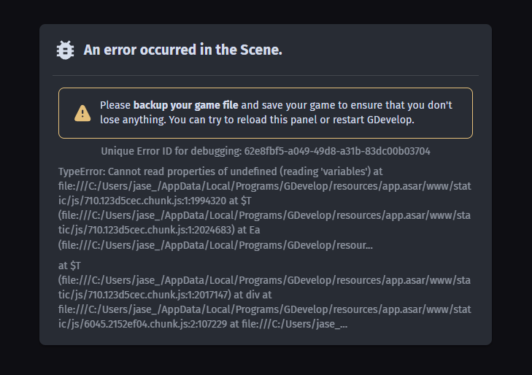Click the truncated text ending in "jase_..."
Viewport: 532px width, 375px height.
click(295, 324)
